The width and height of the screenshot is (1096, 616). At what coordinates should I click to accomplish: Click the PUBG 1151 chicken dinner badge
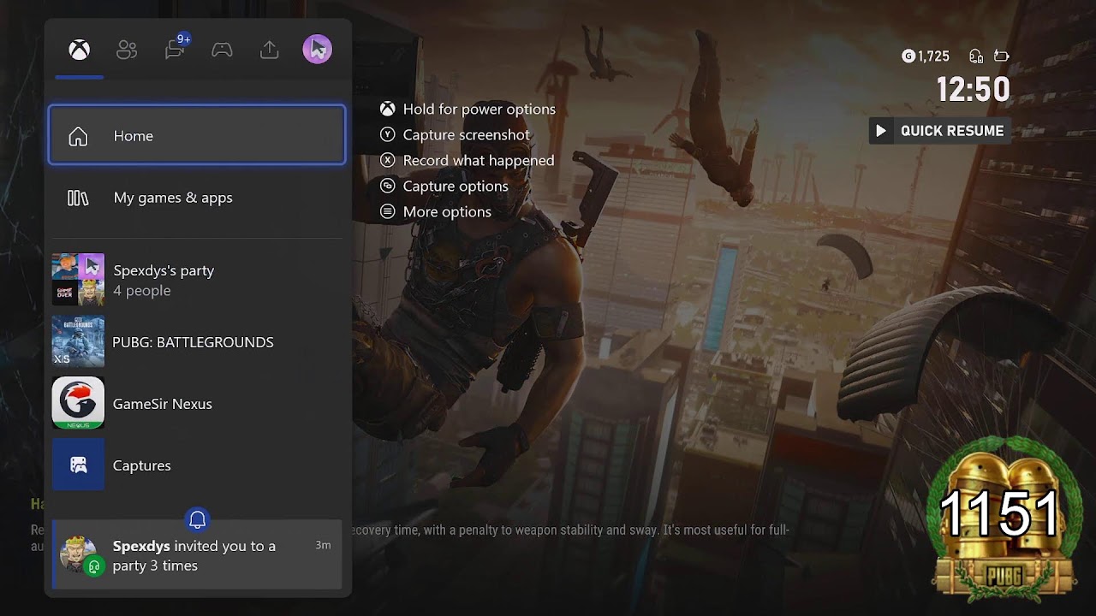click(1002, 518)
